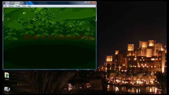Viewport: 169px width, 95px height.
Task: Open the Help menu
Action: point(29,6)
